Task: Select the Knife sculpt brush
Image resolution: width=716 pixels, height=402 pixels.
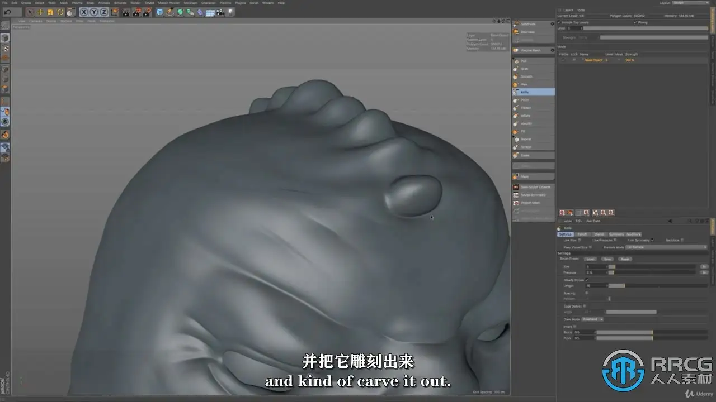Action: tap(533, 92)
